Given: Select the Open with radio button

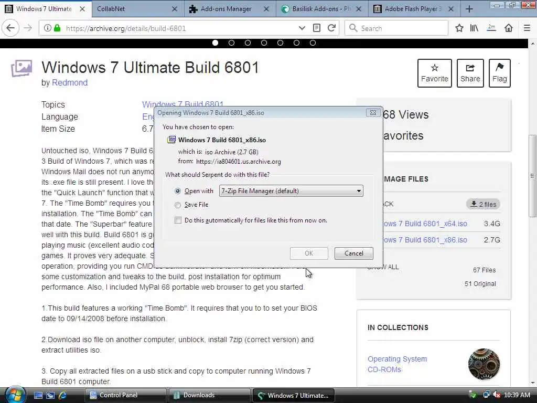Looking at the screenshot, I should pos(177,191).
